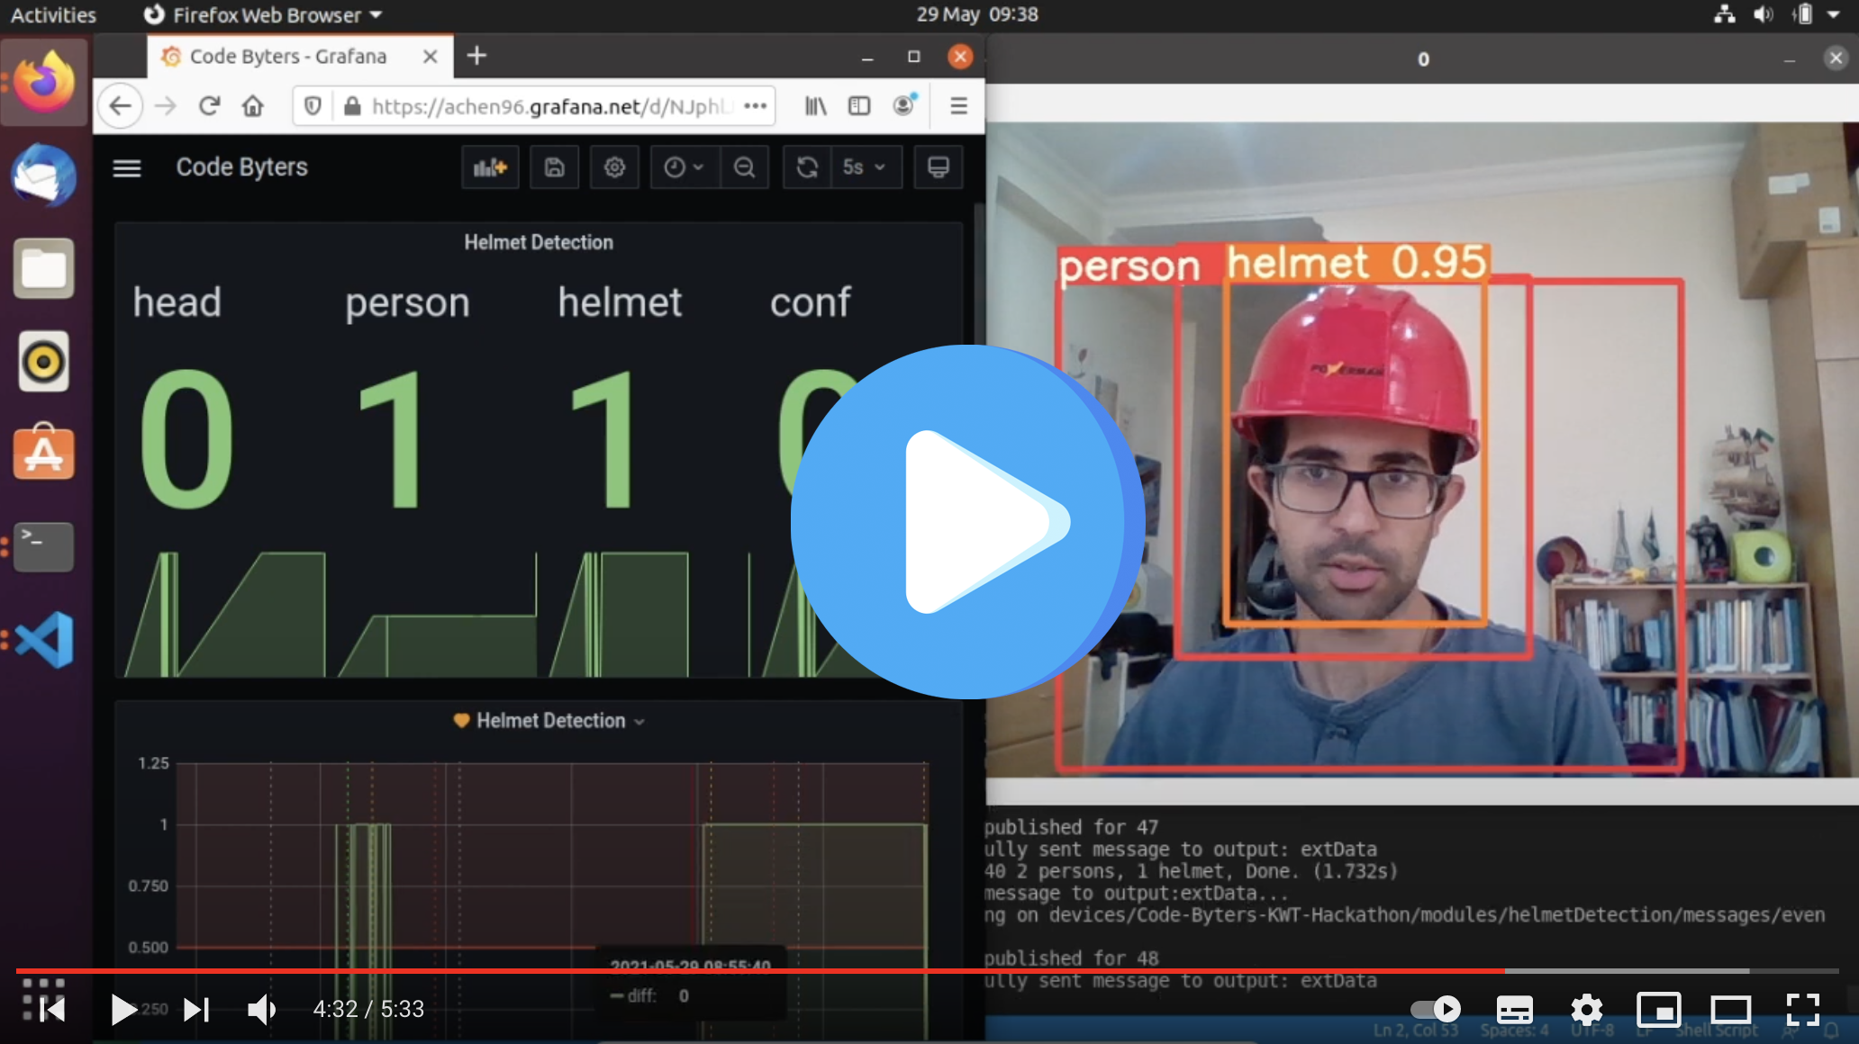Click the head stat value
The width and height of the screenshot is (1859, 1044).
(186, 438)
